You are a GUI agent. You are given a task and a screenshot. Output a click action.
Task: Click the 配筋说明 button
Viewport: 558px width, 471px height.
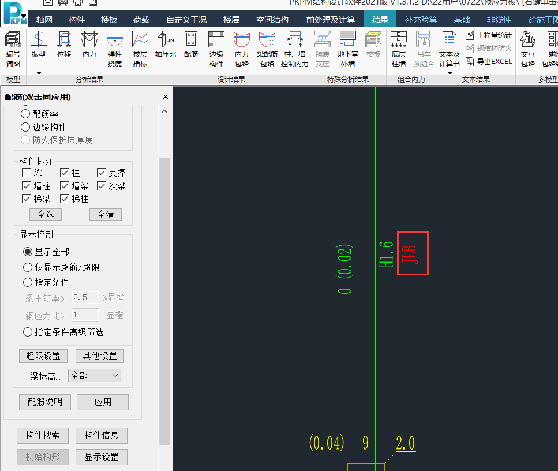point(45,402)
